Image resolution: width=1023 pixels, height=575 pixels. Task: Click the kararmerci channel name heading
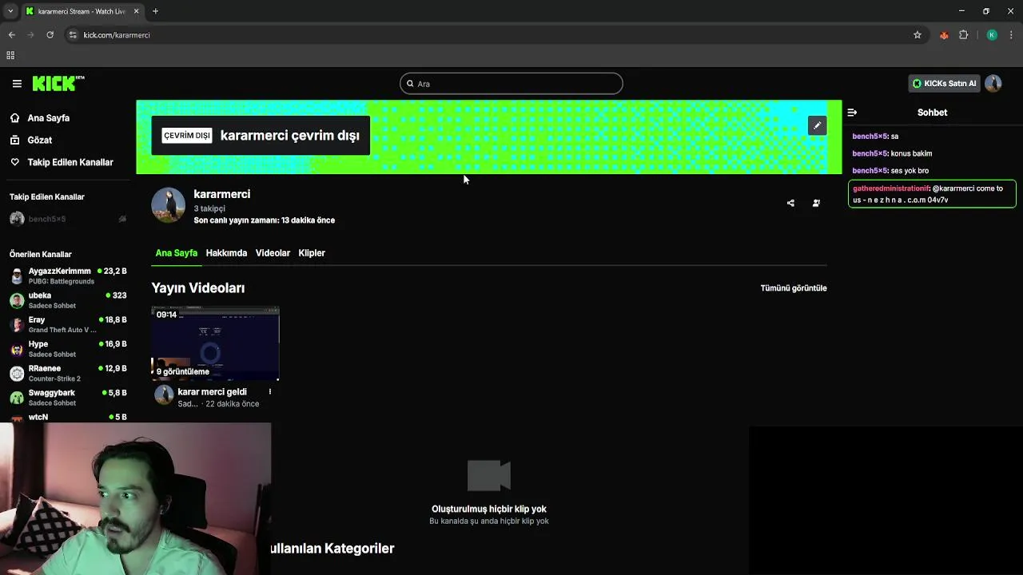(222, 194)
